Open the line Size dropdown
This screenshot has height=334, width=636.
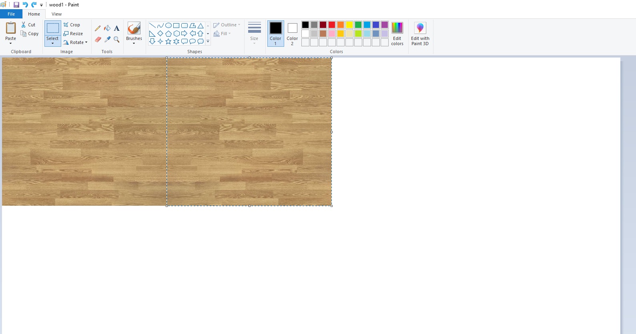click(254, 34)
